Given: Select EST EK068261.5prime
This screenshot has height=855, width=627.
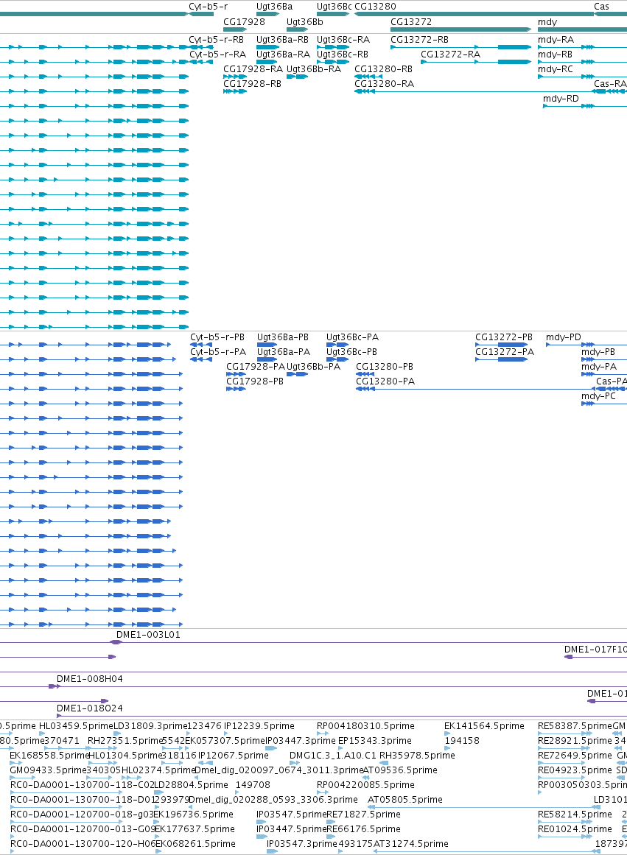Looking at the screenshot, I should [195, 844].
